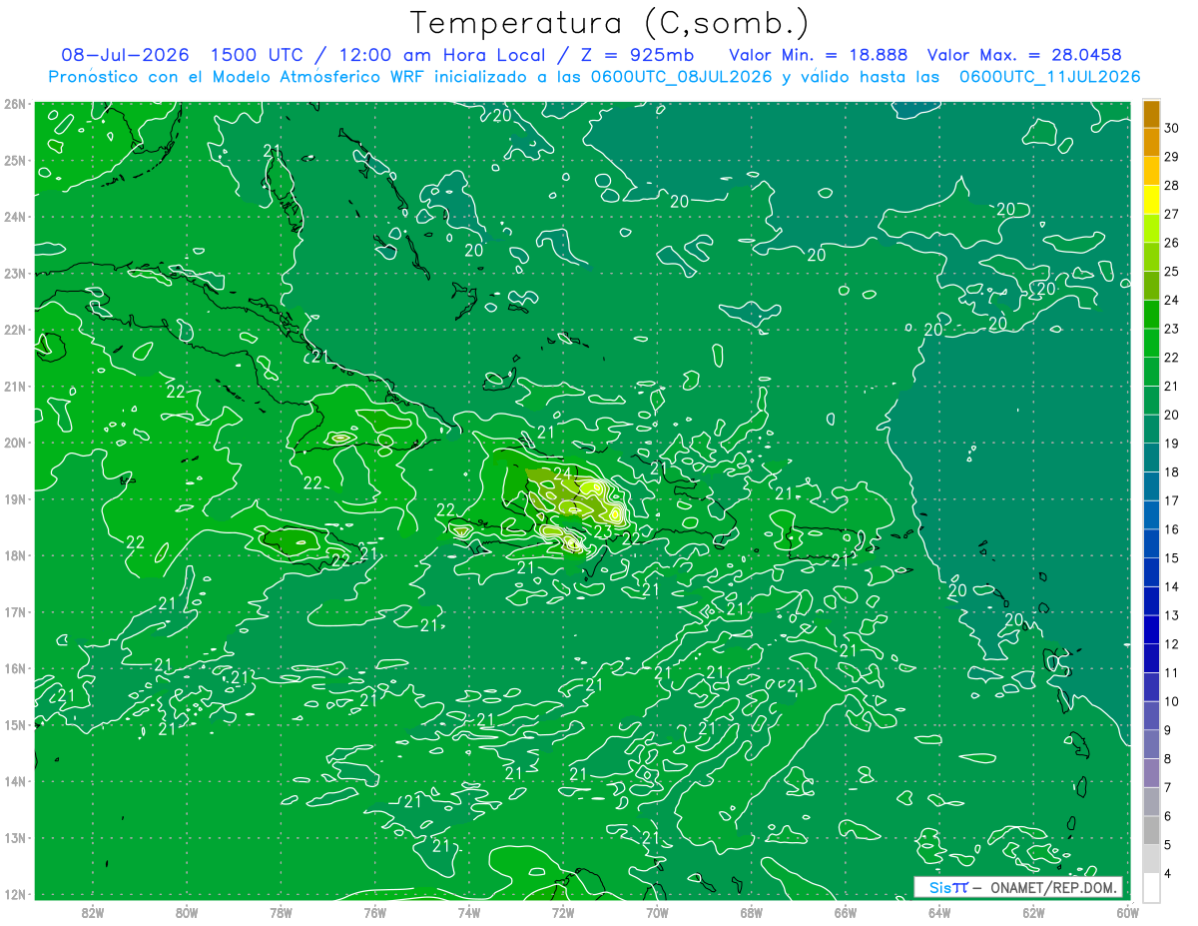Click the '24' contour label over Hispaniola
Viewport: 1198px width, 926px height.
coord(563,473)
